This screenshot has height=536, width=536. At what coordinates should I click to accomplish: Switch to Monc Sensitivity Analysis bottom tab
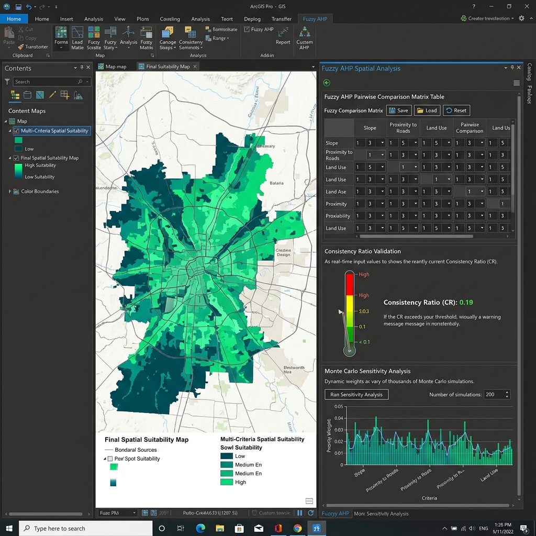point(381,513)
